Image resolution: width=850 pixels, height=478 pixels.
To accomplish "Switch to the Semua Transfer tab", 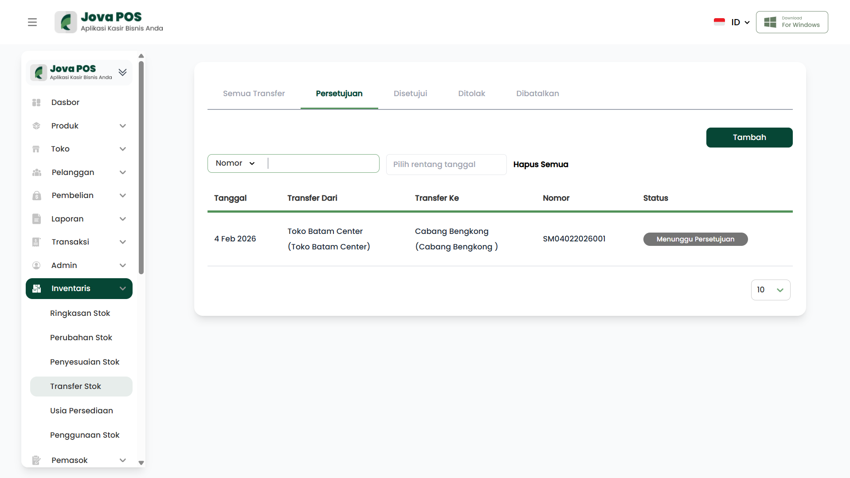I will (254, 93).
